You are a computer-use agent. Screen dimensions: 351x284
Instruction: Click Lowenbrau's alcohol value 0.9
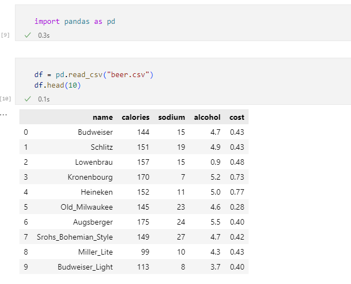point(215,162)
